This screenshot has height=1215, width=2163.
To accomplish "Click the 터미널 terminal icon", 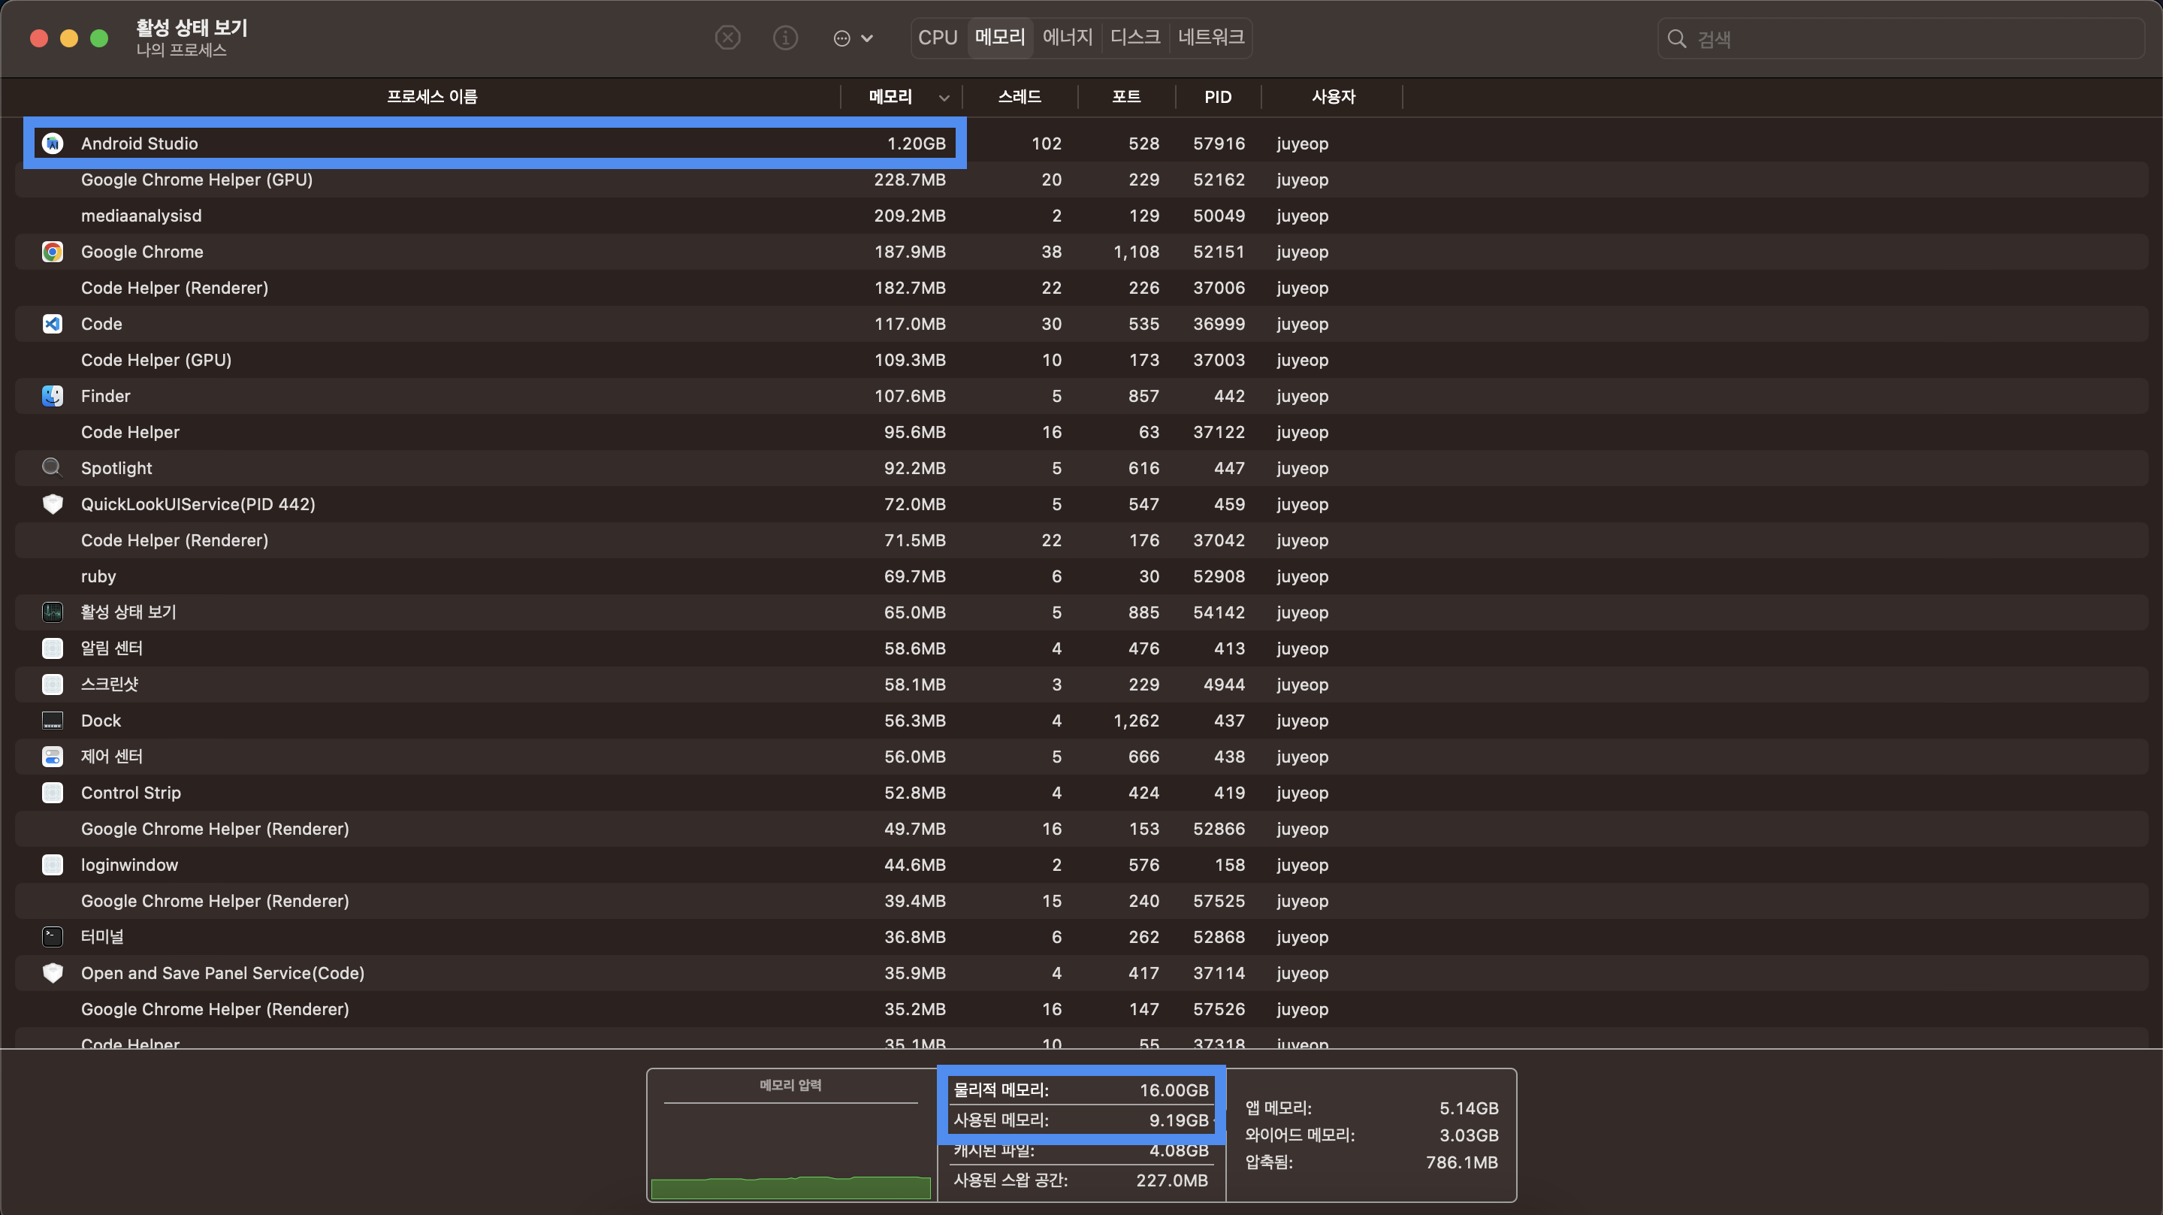I will (x=52, y=937).
